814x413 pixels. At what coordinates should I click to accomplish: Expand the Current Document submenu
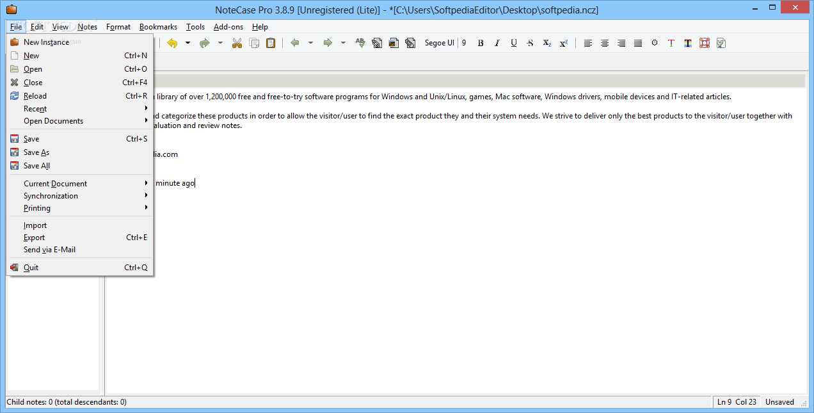coord(80,184)
